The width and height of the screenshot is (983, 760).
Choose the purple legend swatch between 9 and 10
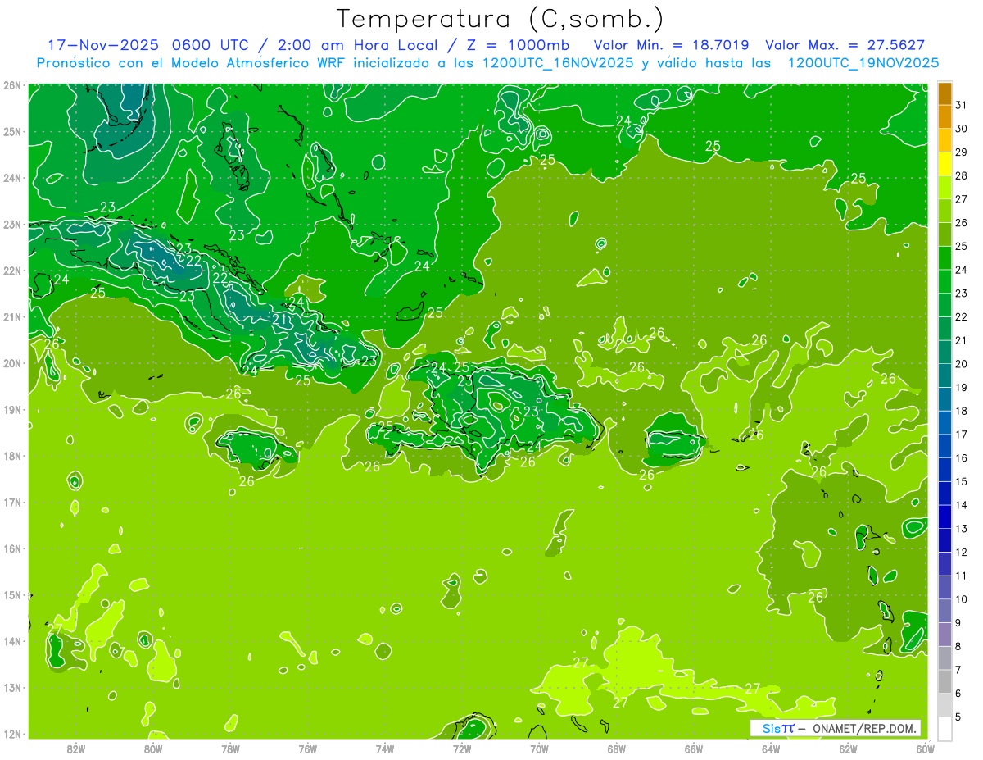pyautogui.click(x=944, y=610)
